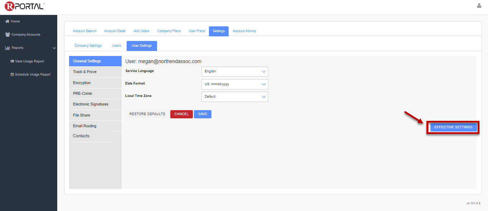Select Electronic Signatures in settings list
The image size is (488, 211).
coord(91,104)
